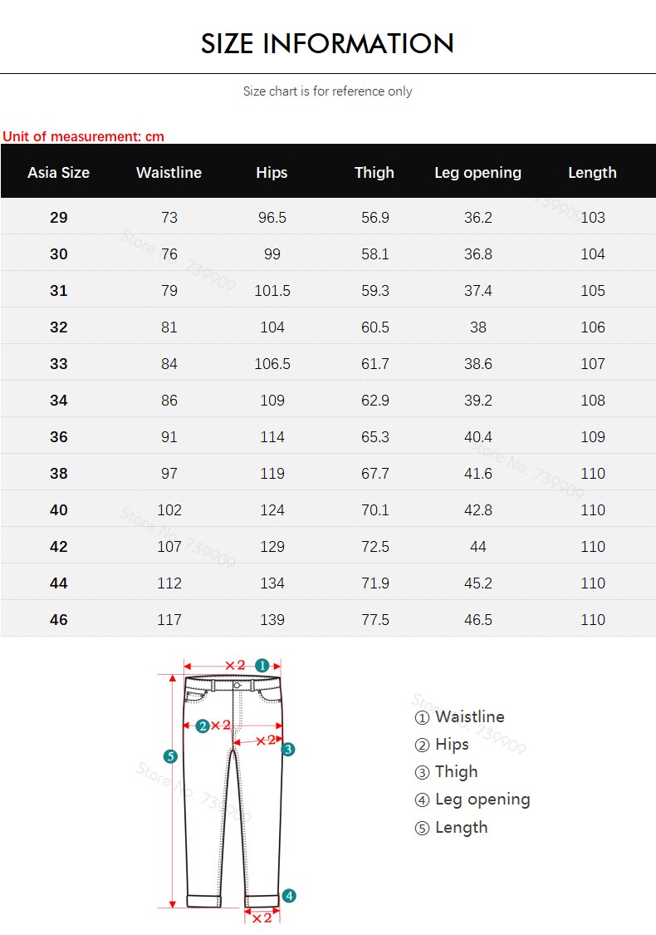Image resolution: width=656 pixels, height=935 pixels.
Task: Click the Leg opening legend entry
Action: click(472, 800)
